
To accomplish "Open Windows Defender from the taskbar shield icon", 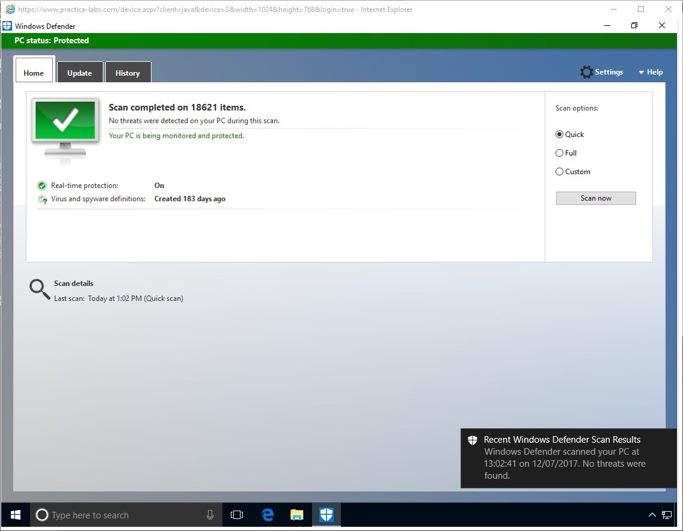I will click(x=326, y=515).
